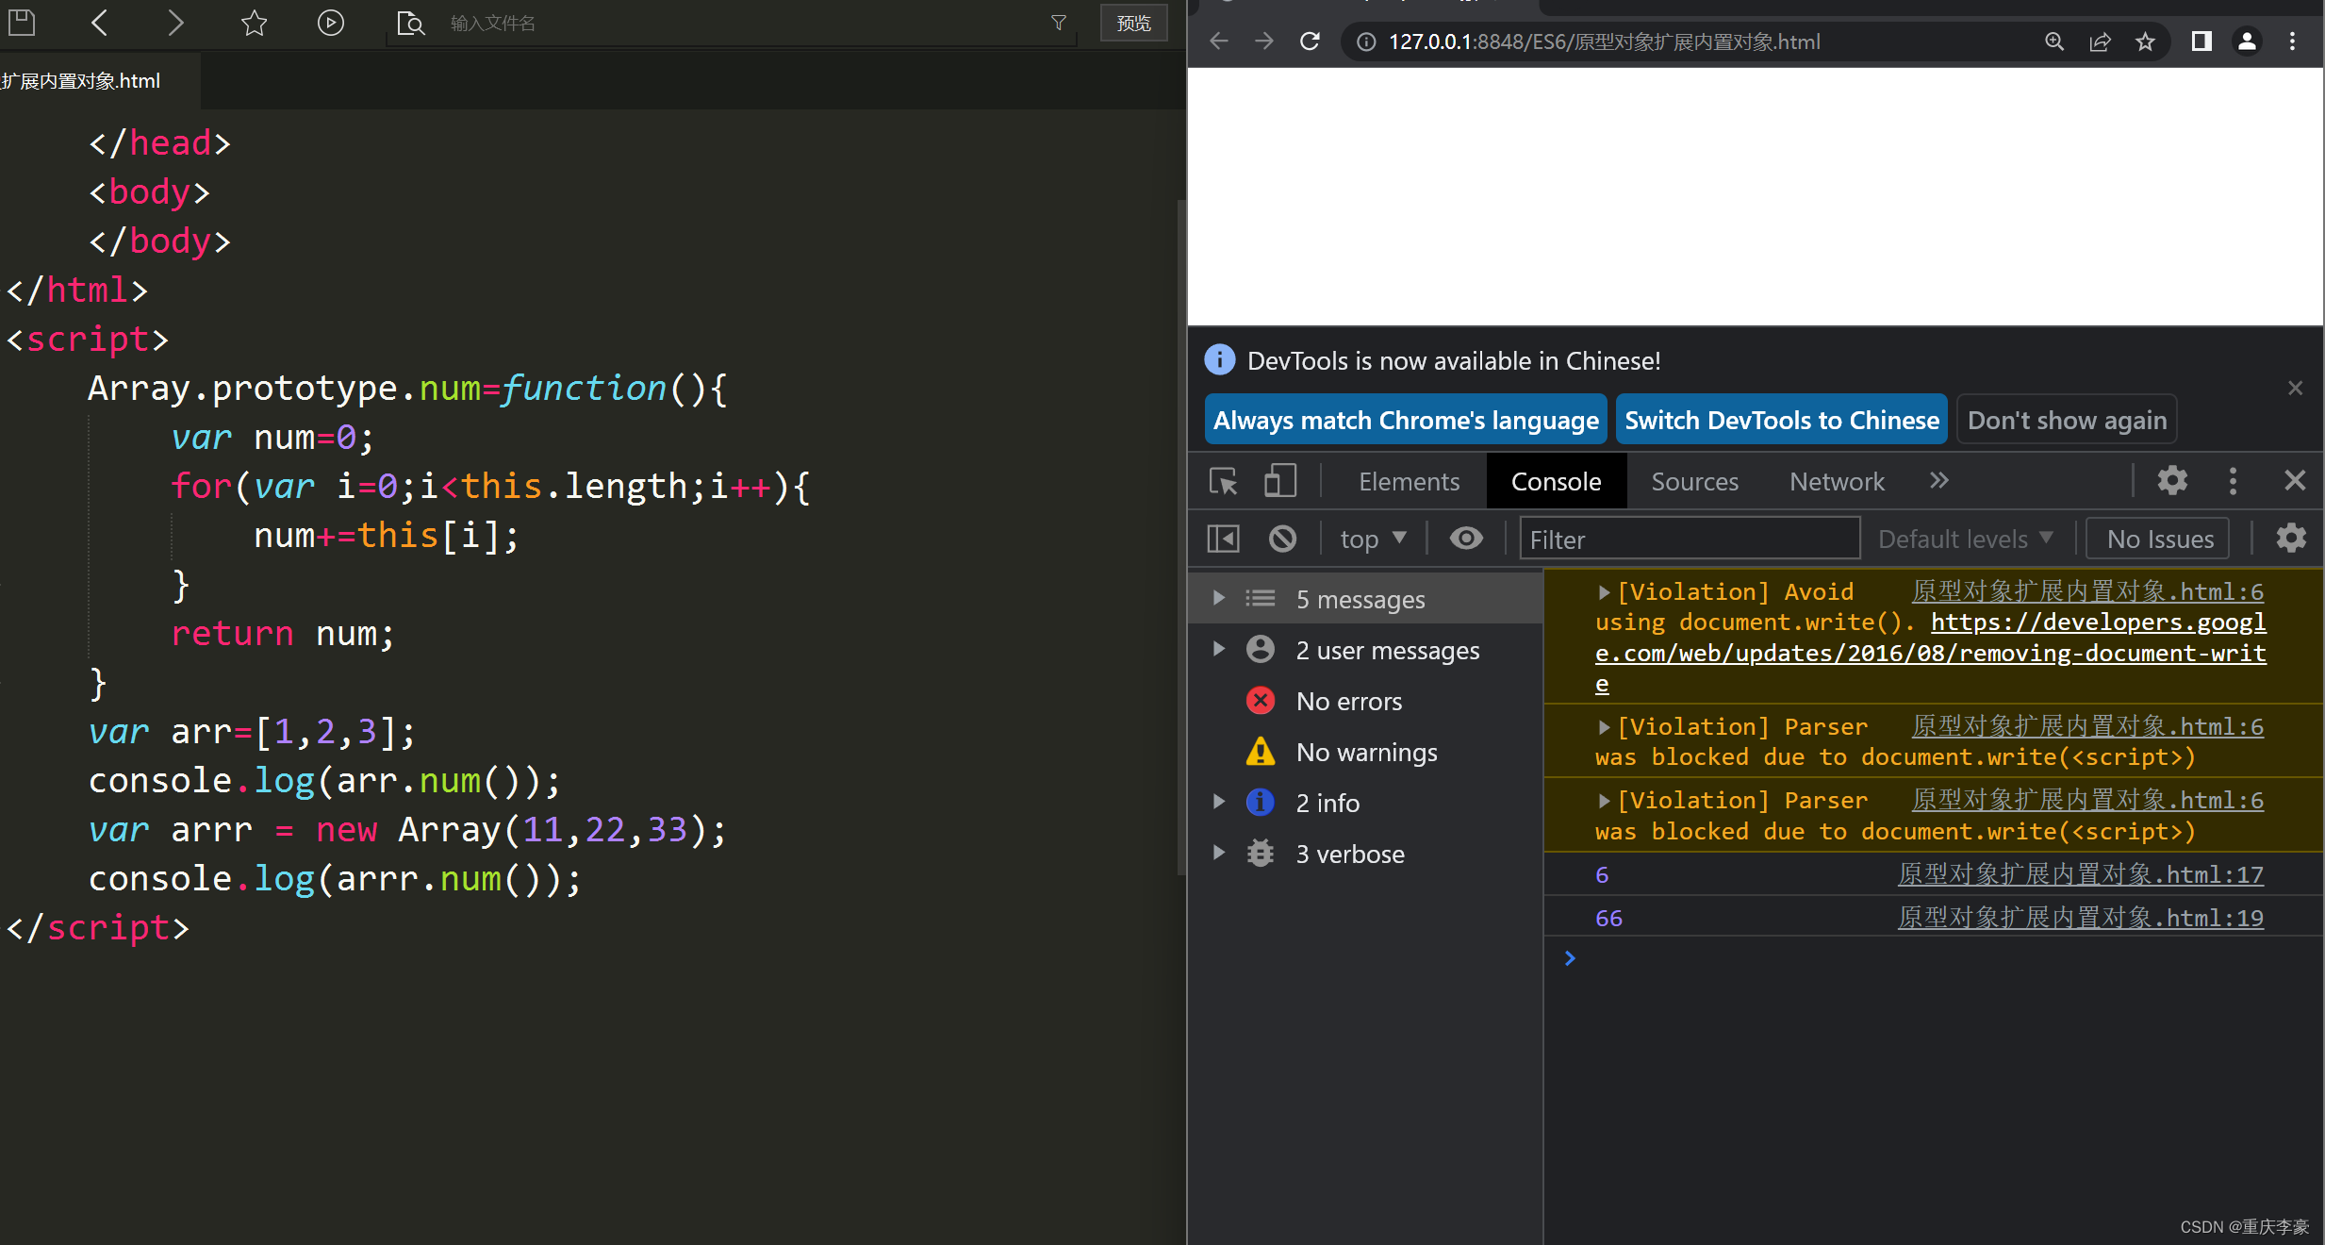Toggle the console sidebar panel icon

coord(1224,539)
